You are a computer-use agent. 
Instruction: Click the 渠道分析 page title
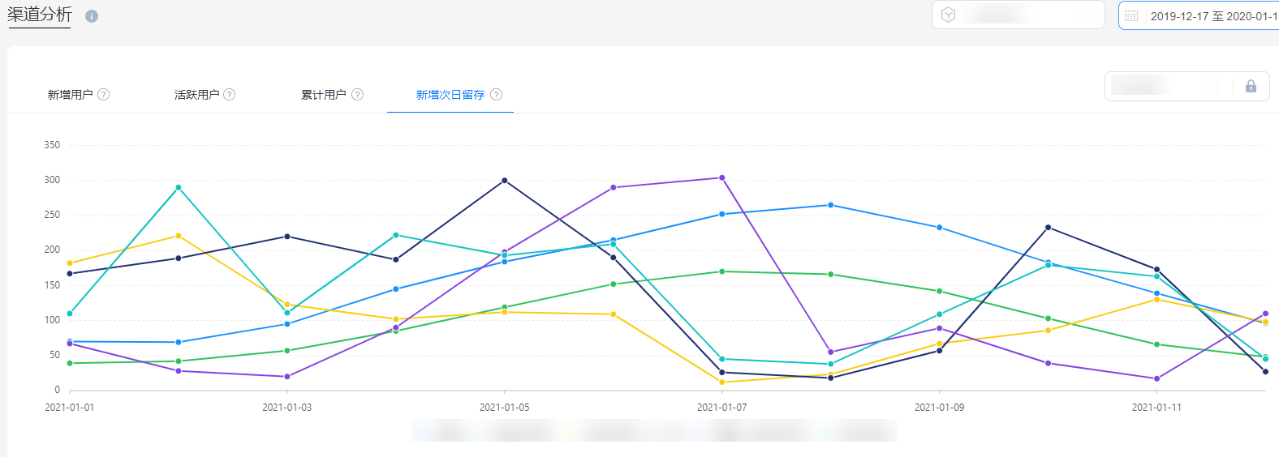(40, 15)
